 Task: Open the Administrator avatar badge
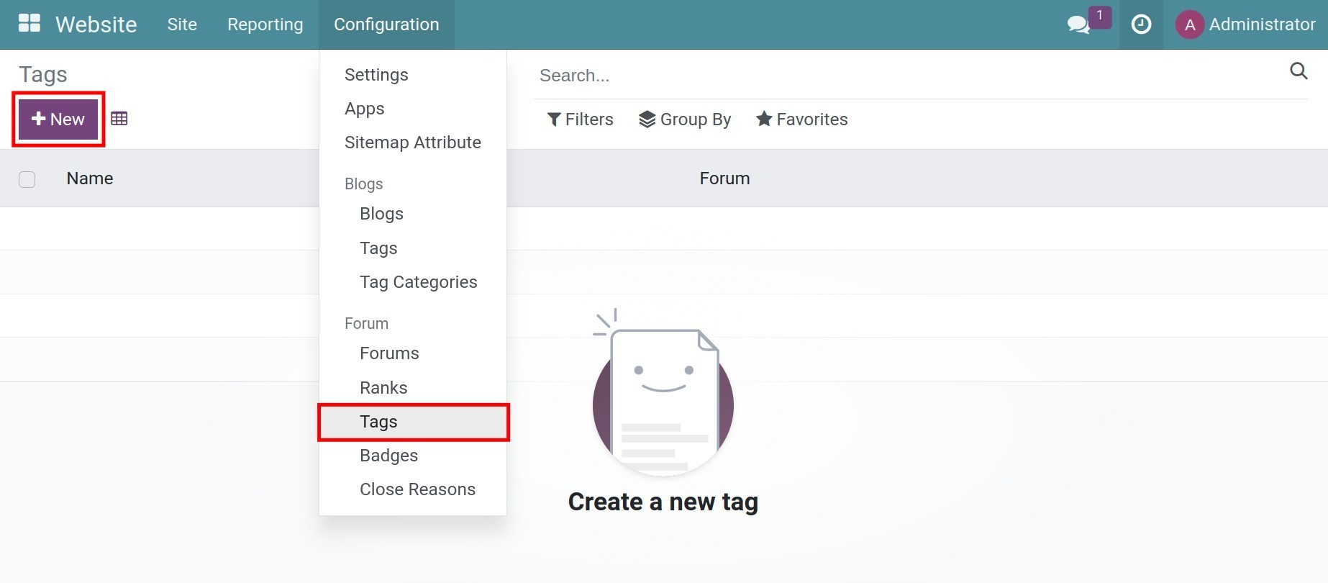click(1190, 24)
